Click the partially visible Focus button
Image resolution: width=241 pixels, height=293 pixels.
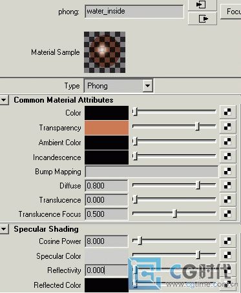(231, 12)
